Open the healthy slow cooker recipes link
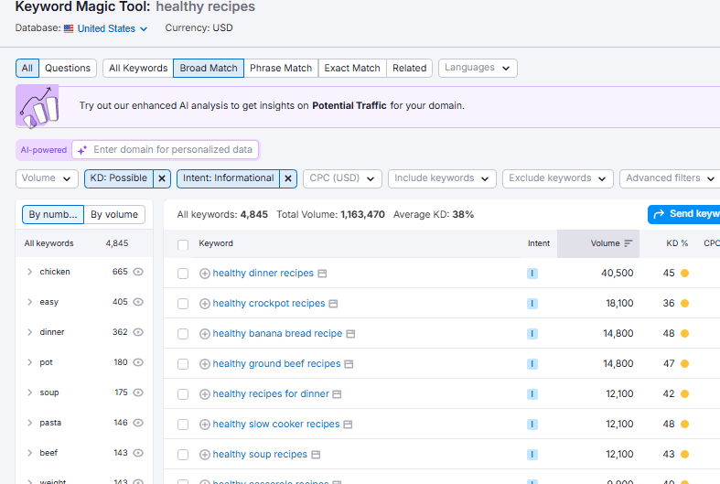 [x=276, y=425]
